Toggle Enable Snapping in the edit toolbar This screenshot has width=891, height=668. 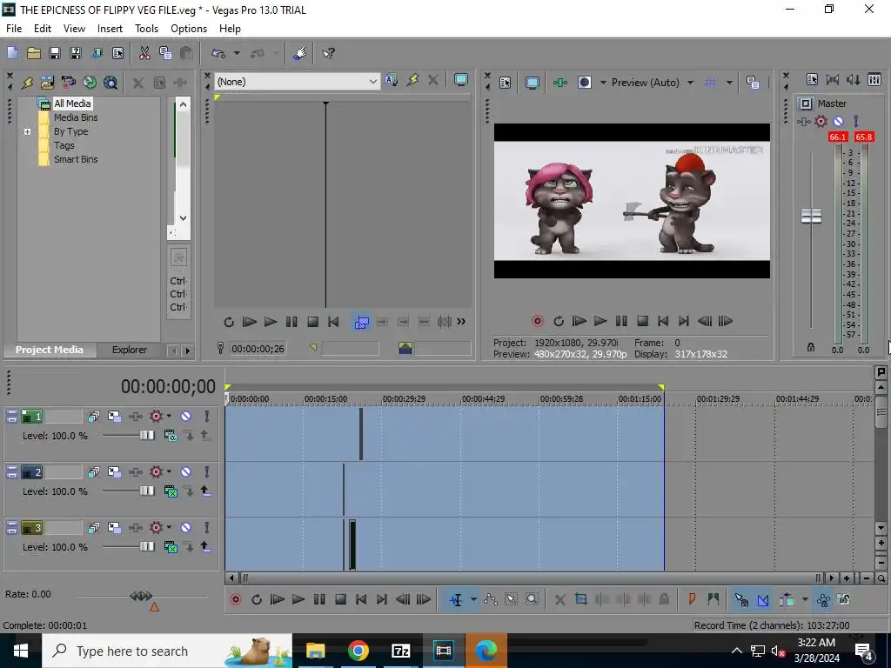(x=741, y=599)
